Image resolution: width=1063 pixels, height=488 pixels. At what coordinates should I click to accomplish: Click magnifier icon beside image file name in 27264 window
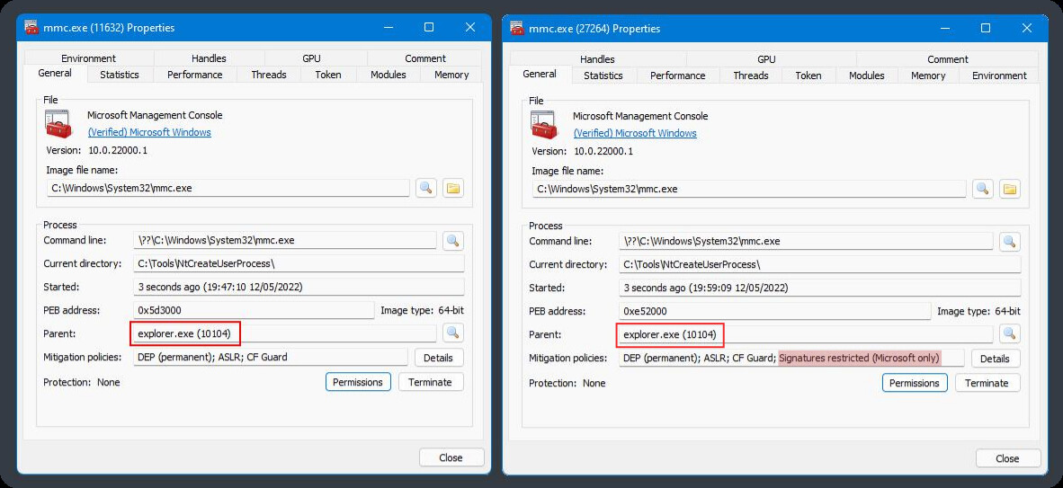(982, 189)
